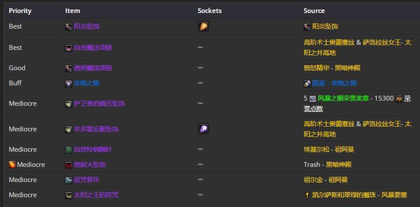
Task: Open the 太阳之王的符咒 item link
Action: pos(96,195)
